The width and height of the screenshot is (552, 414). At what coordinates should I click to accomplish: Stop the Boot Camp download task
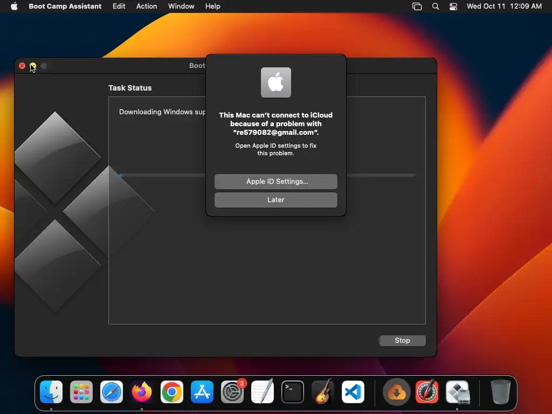[402, 341]
